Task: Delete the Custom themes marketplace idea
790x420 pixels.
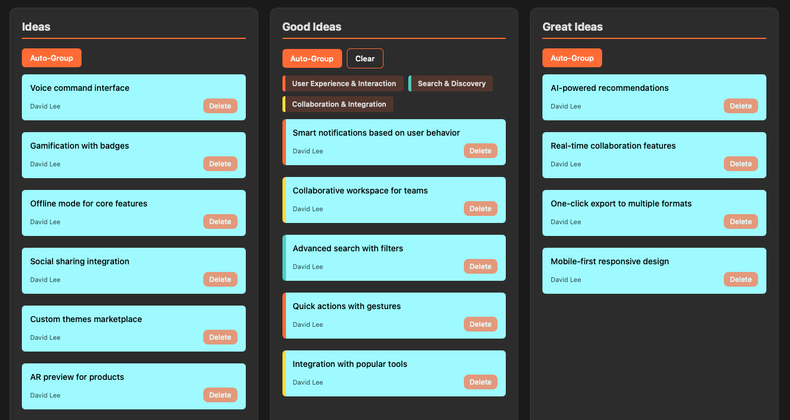Action: tap(220, 337)
